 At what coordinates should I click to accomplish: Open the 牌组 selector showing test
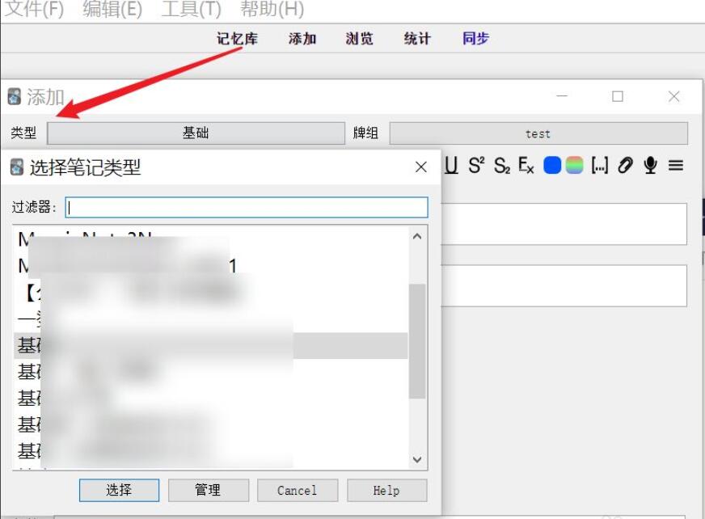pos(538,133)
